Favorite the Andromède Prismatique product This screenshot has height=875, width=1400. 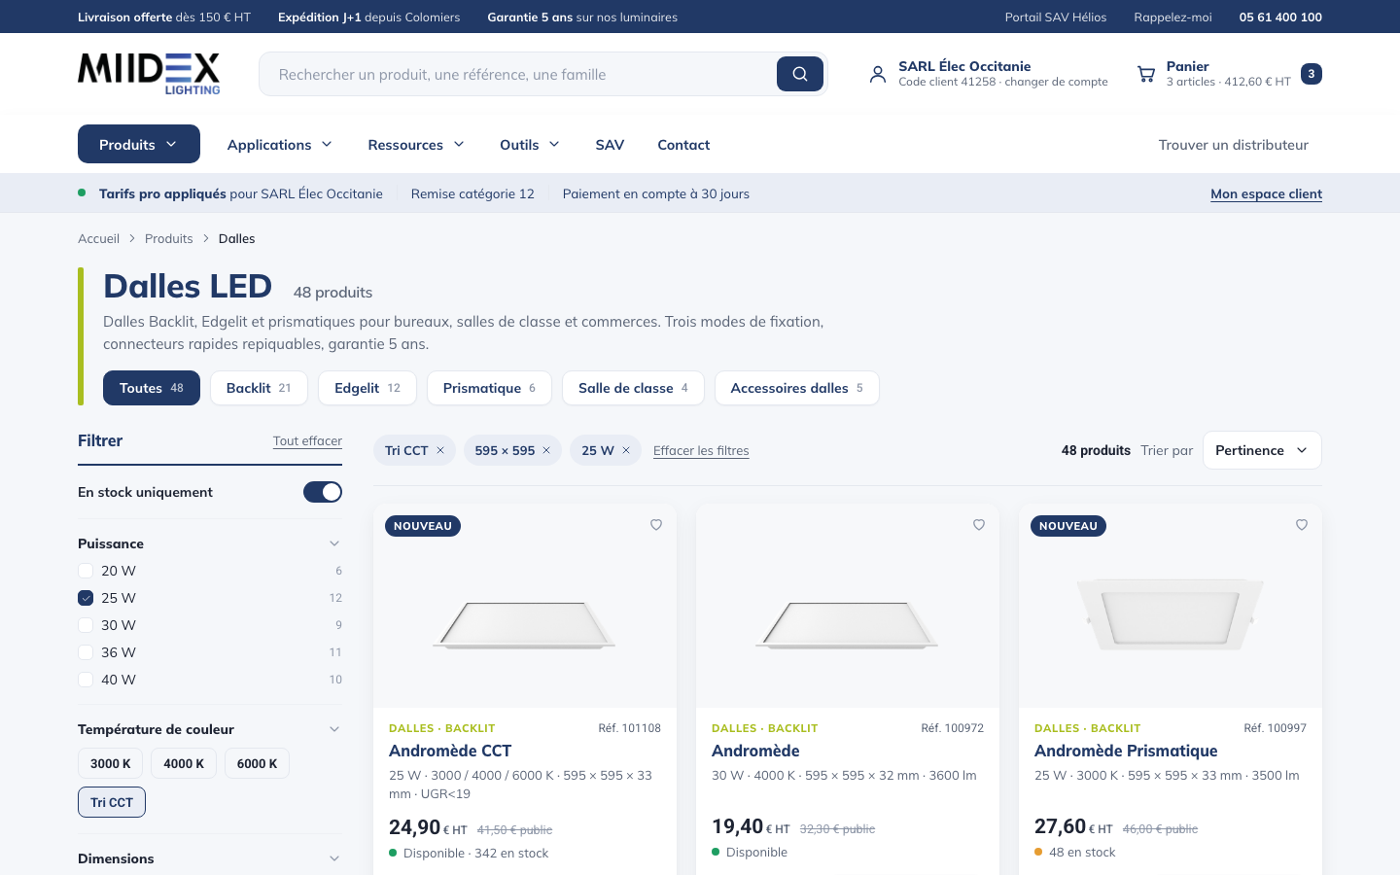(x=1302, y=525)
